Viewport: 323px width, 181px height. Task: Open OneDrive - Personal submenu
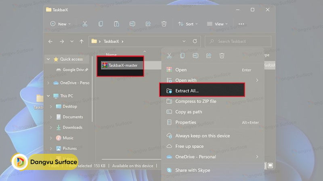tap(212, 157)
